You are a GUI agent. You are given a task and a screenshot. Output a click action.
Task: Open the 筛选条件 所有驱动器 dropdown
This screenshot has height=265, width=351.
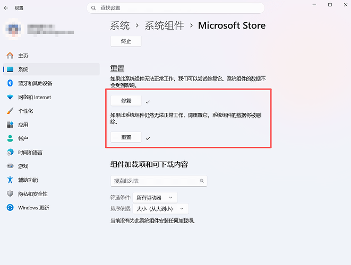click(x=155, y=198)
